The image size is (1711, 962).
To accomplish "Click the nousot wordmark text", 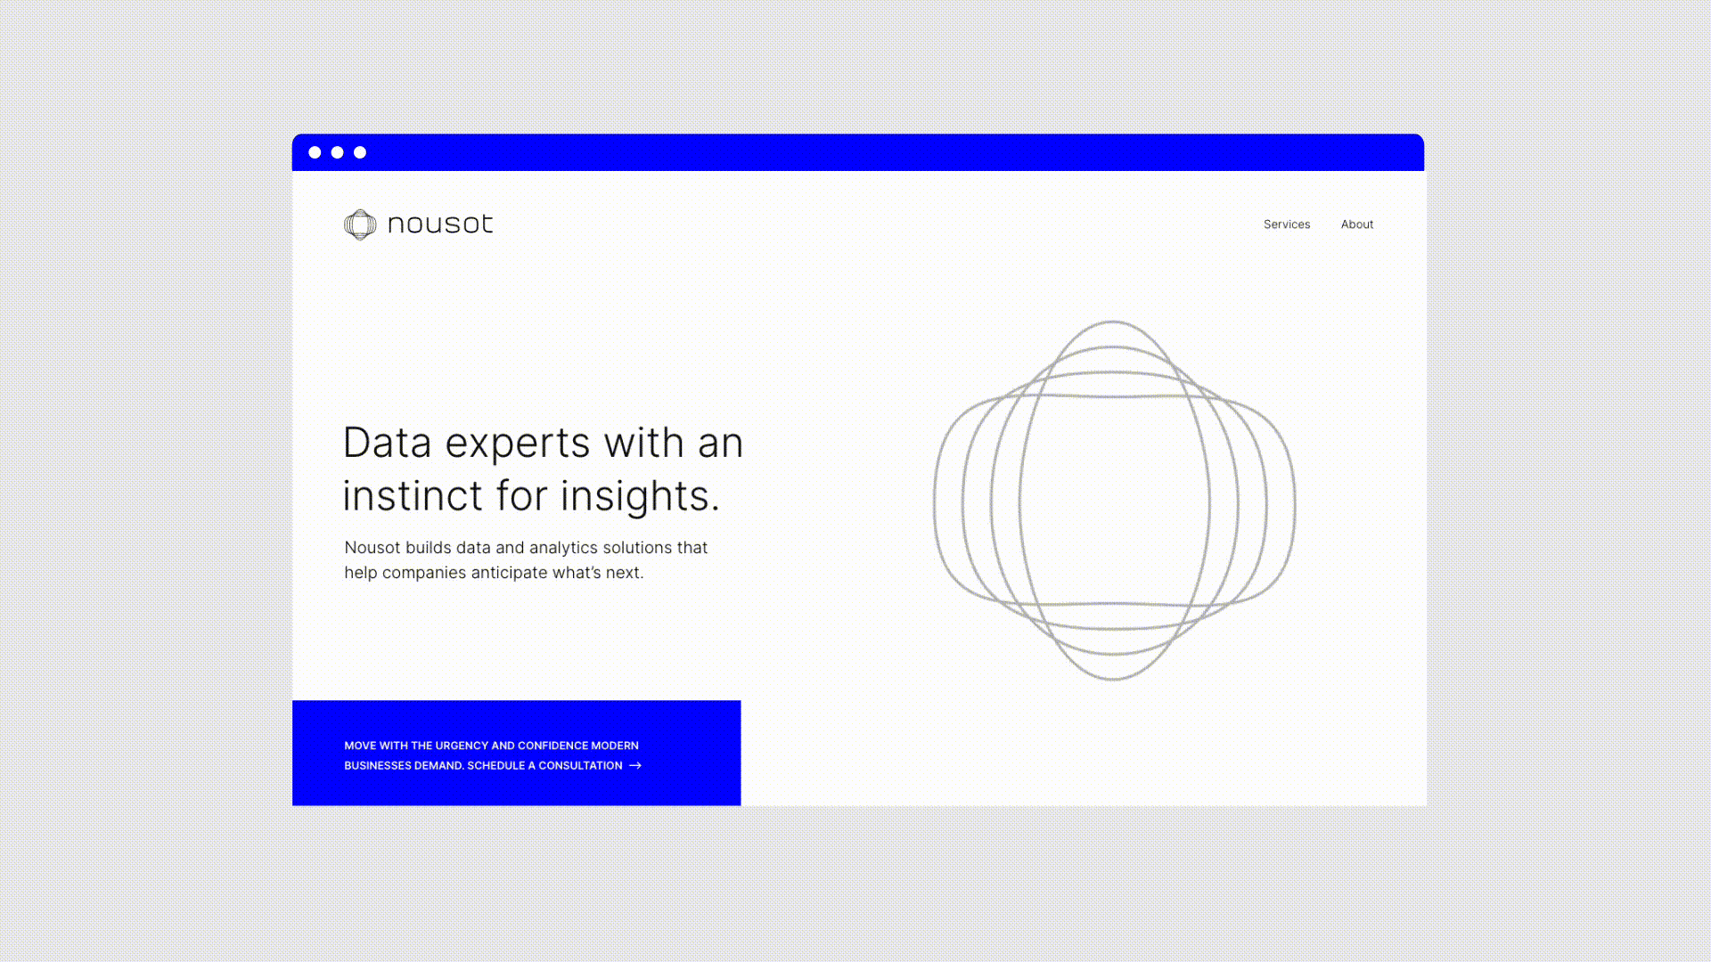I will pyautogui.click(x=440, y=224).
